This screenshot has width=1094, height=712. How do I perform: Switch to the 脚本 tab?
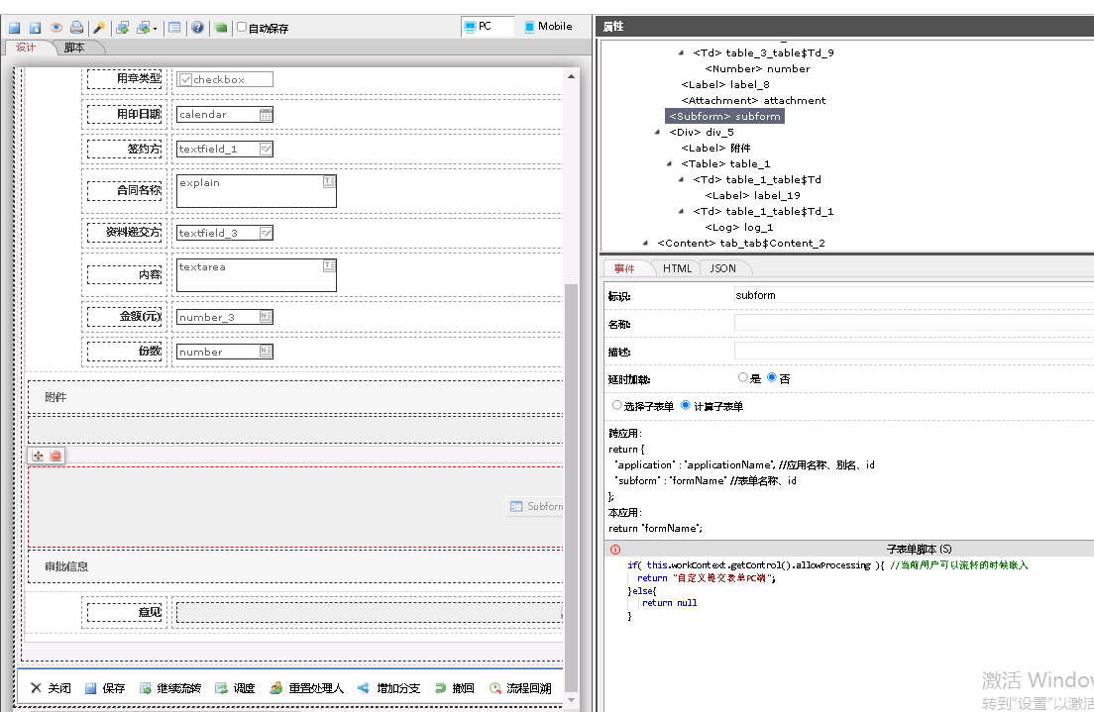tap(74, 48)
